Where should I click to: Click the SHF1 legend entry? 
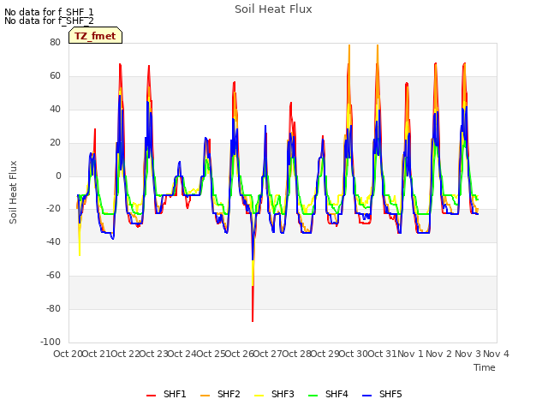[166, 394]
